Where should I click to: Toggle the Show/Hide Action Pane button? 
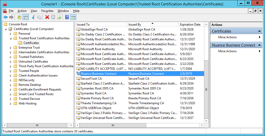pos(73,17)
